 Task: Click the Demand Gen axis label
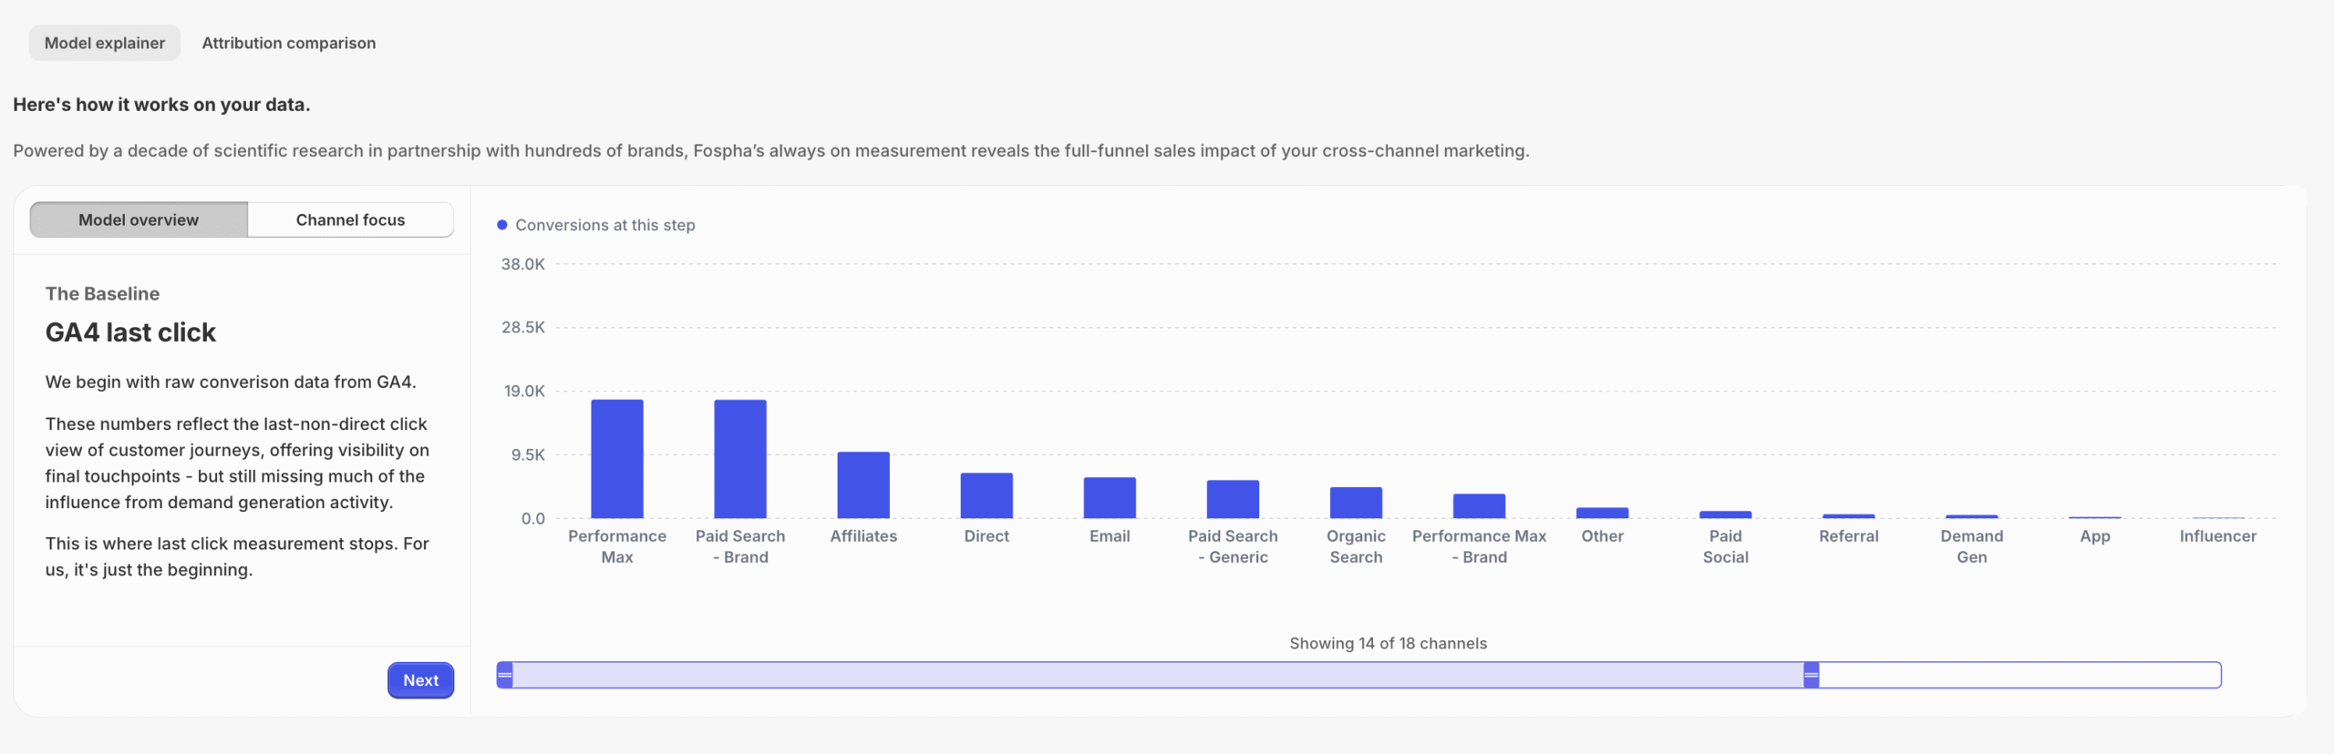tap(1971, 546)
